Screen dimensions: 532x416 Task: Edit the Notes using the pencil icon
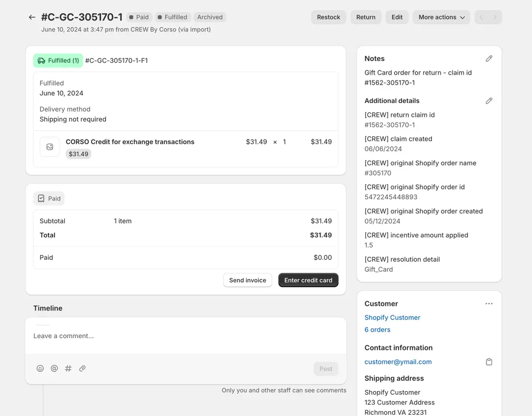(x=489, y=58)
